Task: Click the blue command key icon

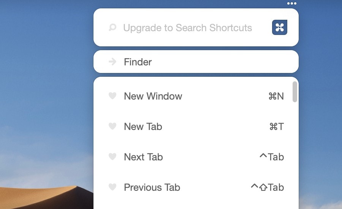Action: click(x=279, y=27)
